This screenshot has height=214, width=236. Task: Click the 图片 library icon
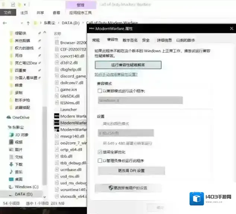tap(11, 150)
